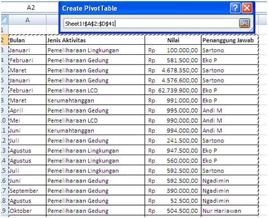Select row header 4
This screenshot has height=218, width=268.
[x=4, y=61]
